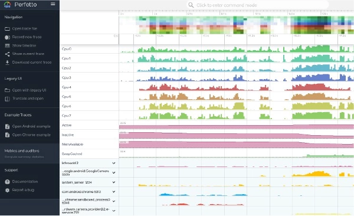Click the Download current trace icon
This screenshot has width=354, height=216.
click(x=7, y=63)
